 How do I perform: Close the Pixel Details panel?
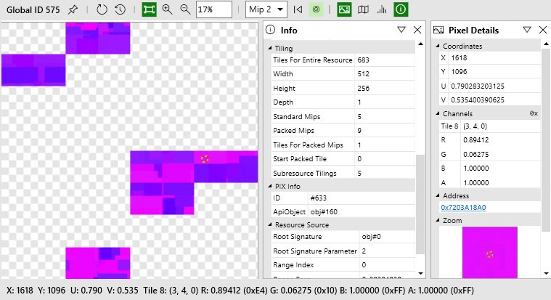(x=543, y=30)
